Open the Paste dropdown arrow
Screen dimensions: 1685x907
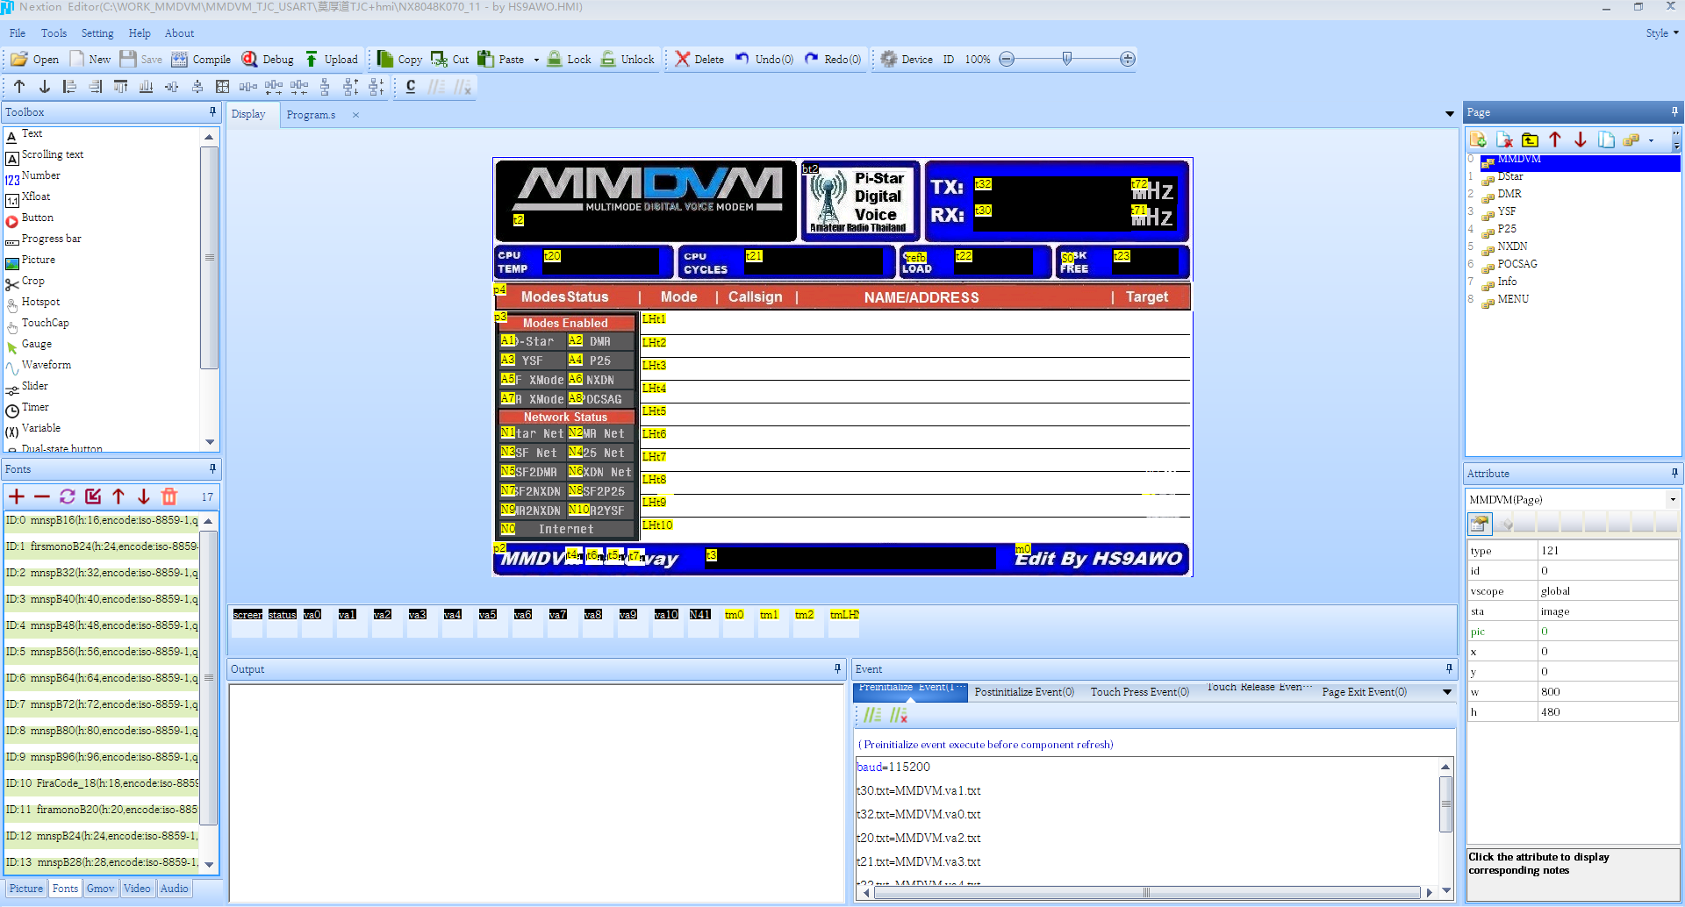pos(536,60)
